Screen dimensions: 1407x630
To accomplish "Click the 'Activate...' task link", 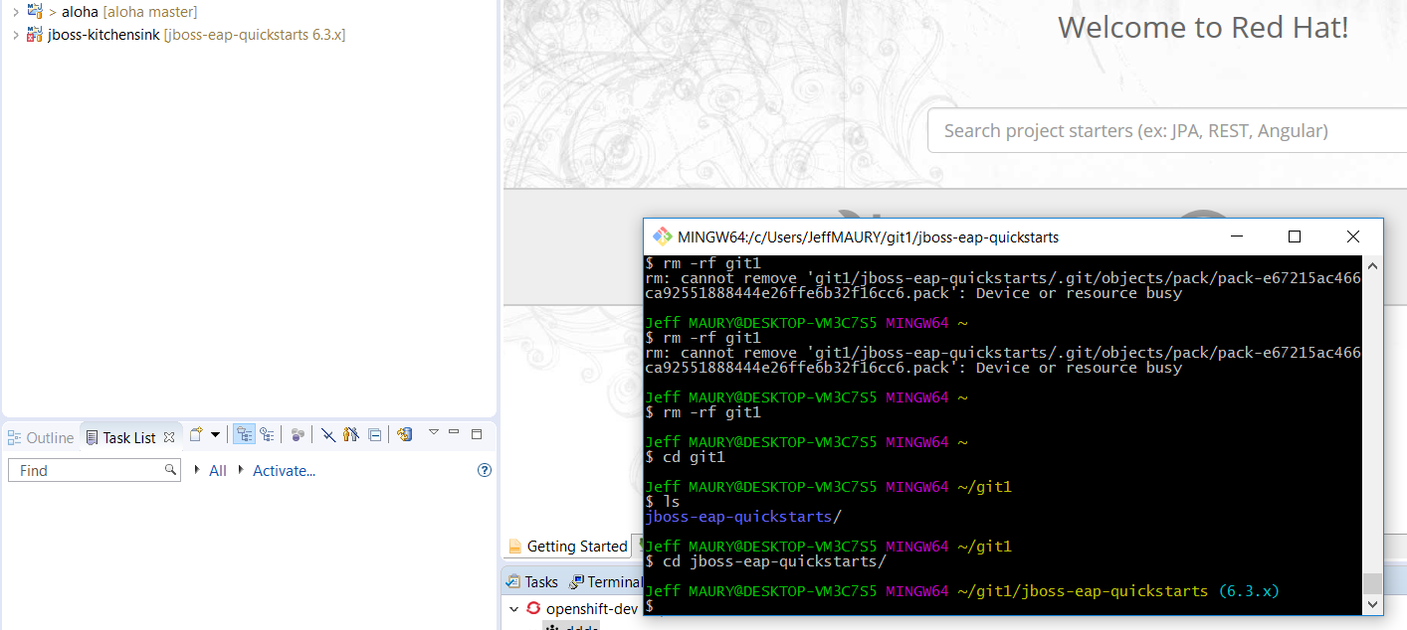I will 284,470.
